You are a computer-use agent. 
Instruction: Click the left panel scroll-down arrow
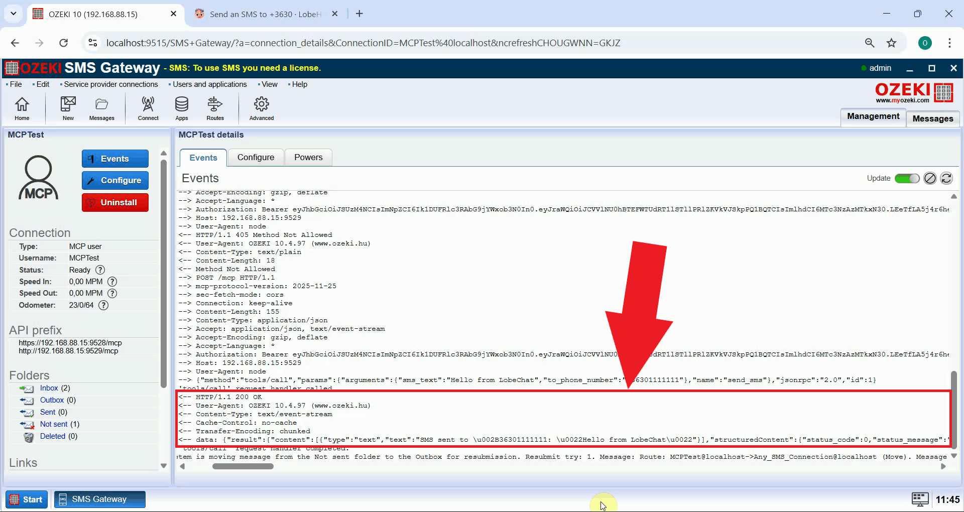pyautogui.click(x=164, y=466)
